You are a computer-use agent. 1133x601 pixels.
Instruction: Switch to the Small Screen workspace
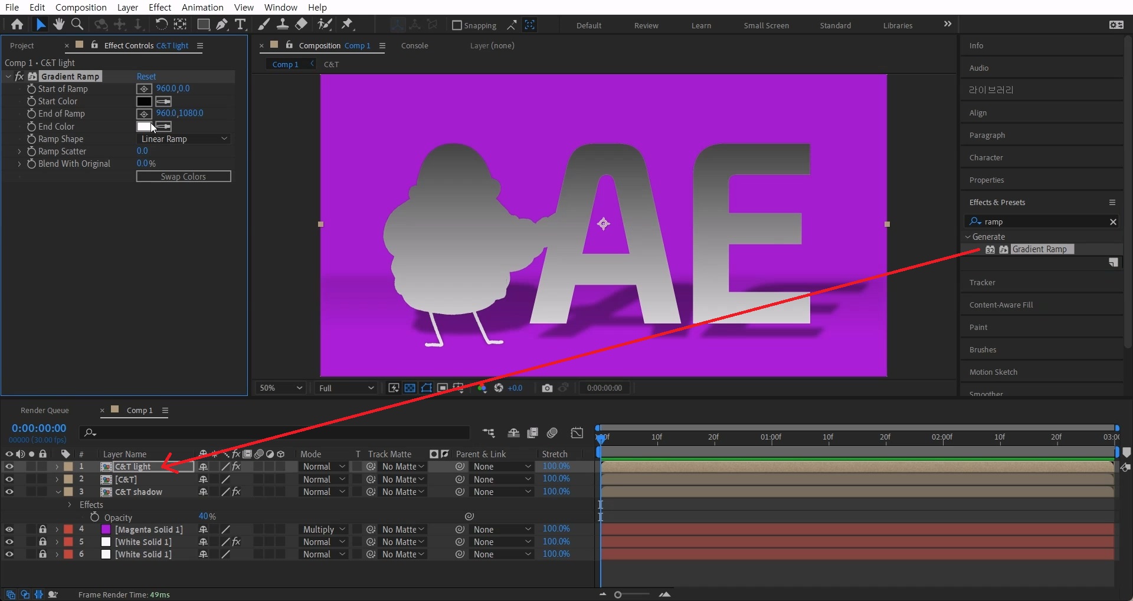[x=766, y=25]
